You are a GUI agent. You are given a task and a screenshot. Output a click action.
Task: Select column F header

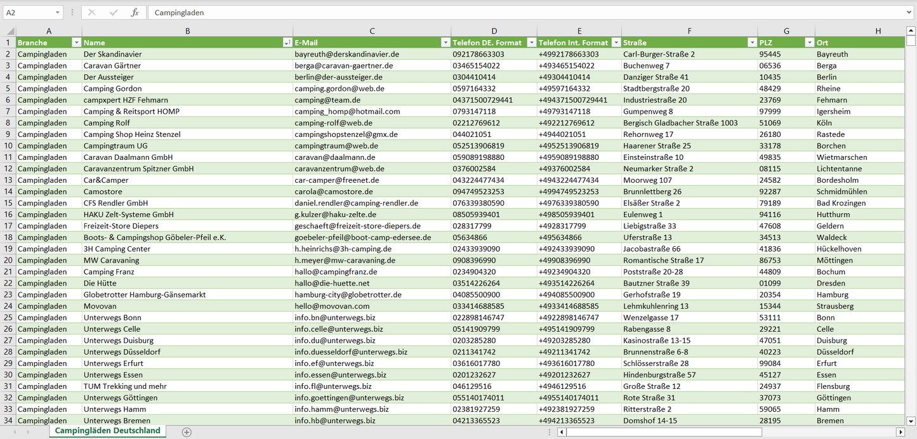click(x=689, y=31)
